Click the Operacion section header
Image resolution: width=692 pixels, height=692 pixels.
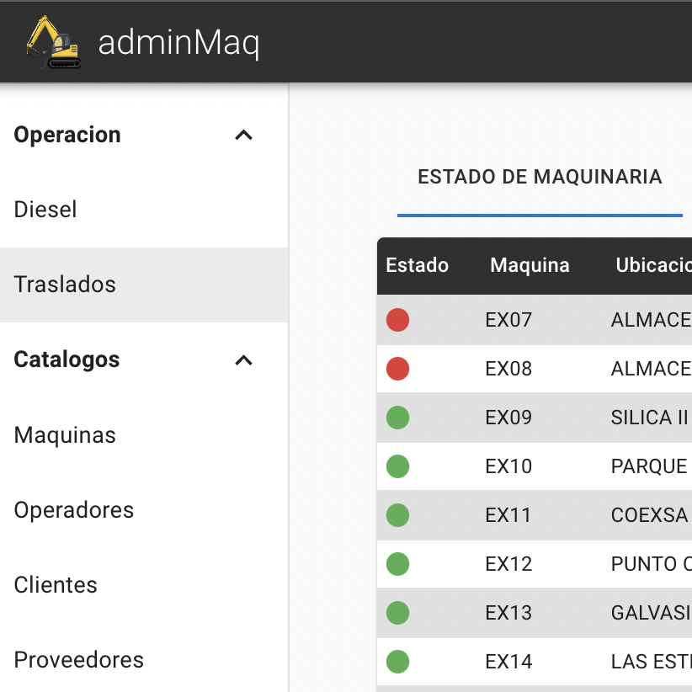(67, 135)
